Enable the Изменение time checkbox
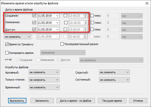151x107 pixels. [x=66, y=23]
